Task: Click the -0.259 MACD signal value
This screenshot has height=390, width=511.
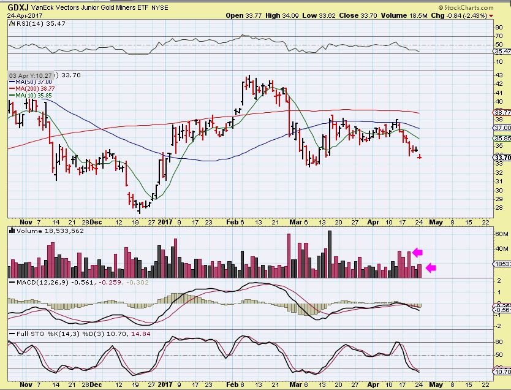Action: click(109, 283)
